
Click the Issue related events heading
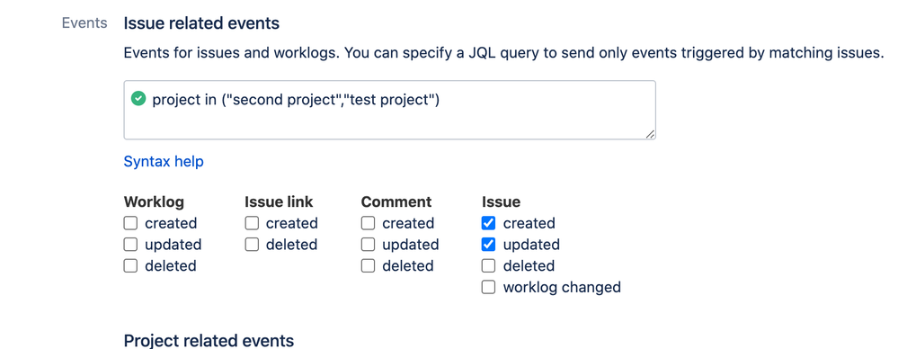click(x=201, y=23)
